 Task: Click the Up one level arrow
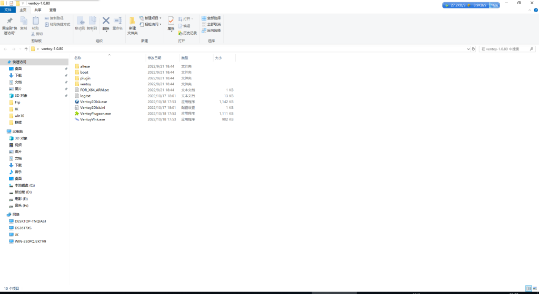[26, 49]
